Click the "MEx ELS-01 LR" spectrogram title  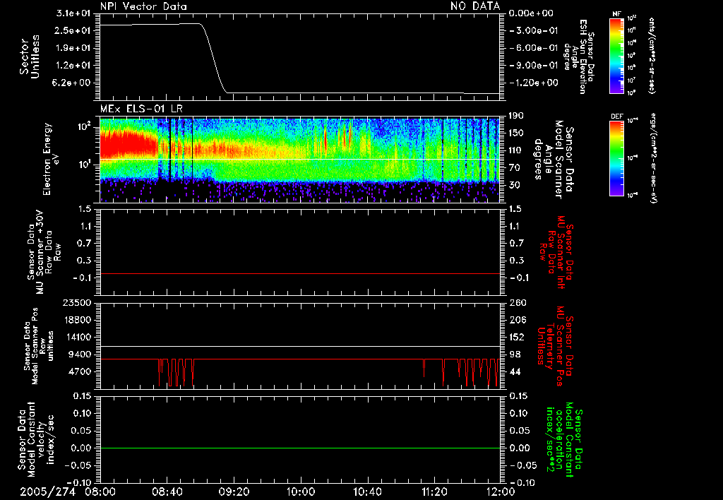(141, 109)
